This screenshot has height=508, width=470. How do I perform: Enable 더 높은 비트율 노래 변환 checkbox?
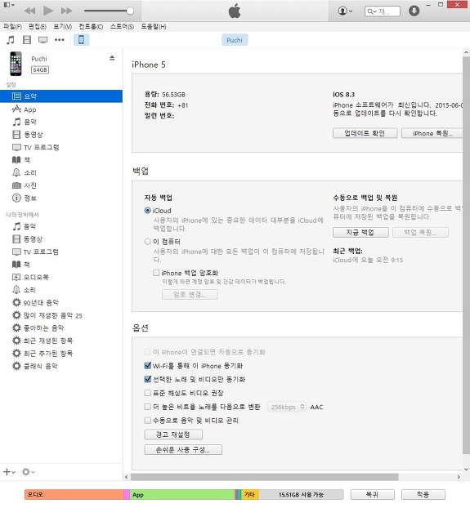click(x=147, y=406)
